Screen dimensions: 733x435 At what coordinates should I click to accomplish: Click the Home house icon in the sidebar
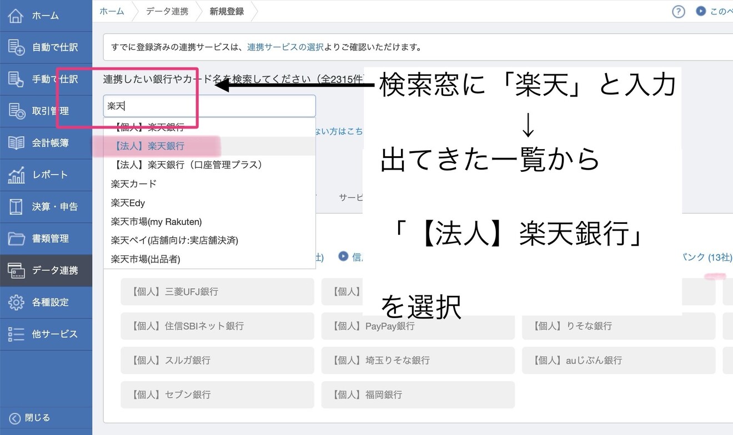click(16, 16)
